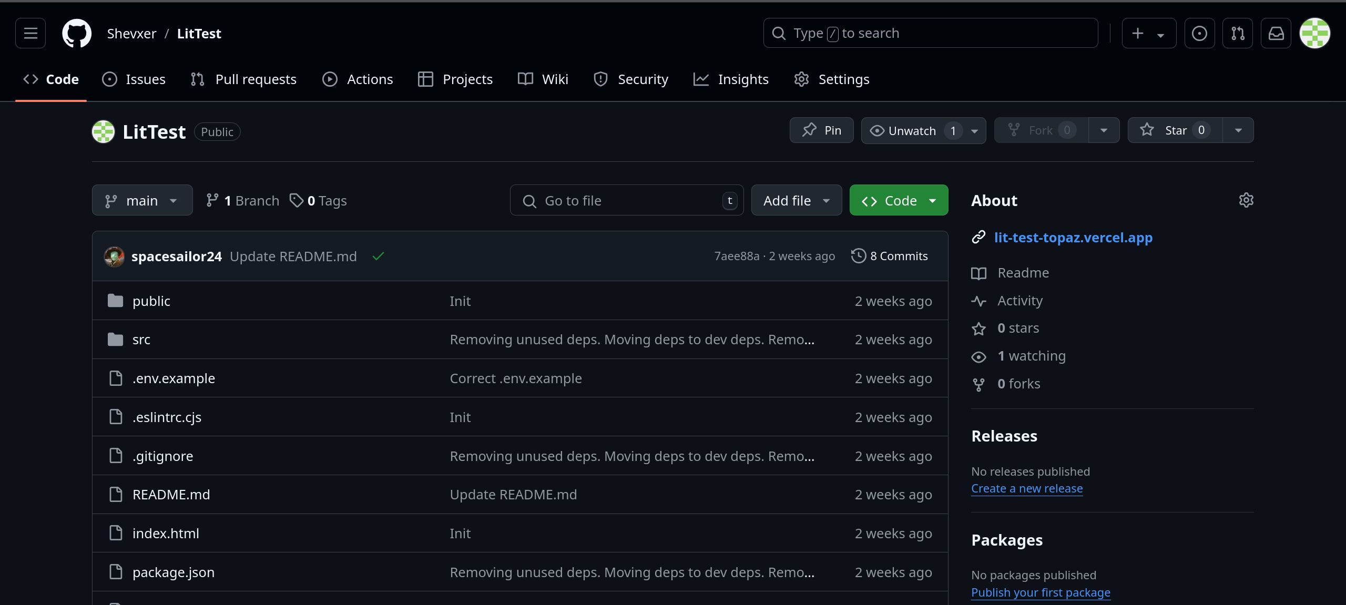Click Create a new release link
The height and width of the screenshot is (605, 1346).
coord(1027,488)
